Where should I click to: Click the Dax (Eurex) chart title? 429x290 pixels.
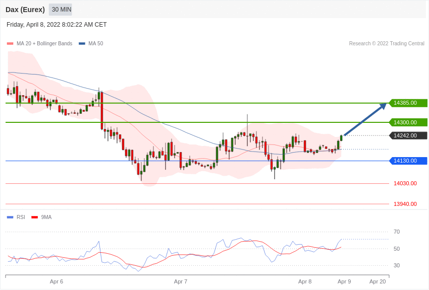pyautogui.click(x=25, y=10)
